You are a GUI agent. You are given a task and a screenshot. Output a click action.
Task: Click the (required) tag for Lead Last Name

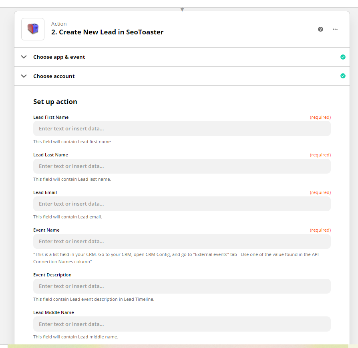320,155
